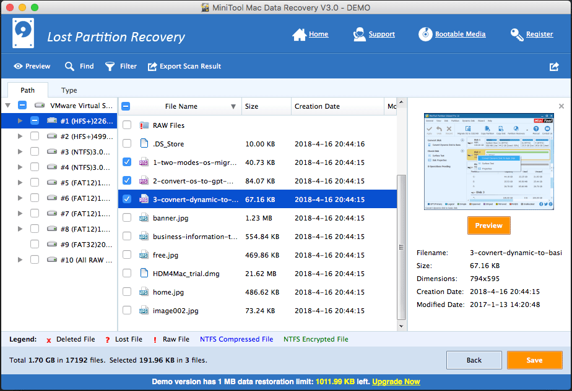Click the partition preview thumbnail image
572x391 pixels.
coord(488,160)
